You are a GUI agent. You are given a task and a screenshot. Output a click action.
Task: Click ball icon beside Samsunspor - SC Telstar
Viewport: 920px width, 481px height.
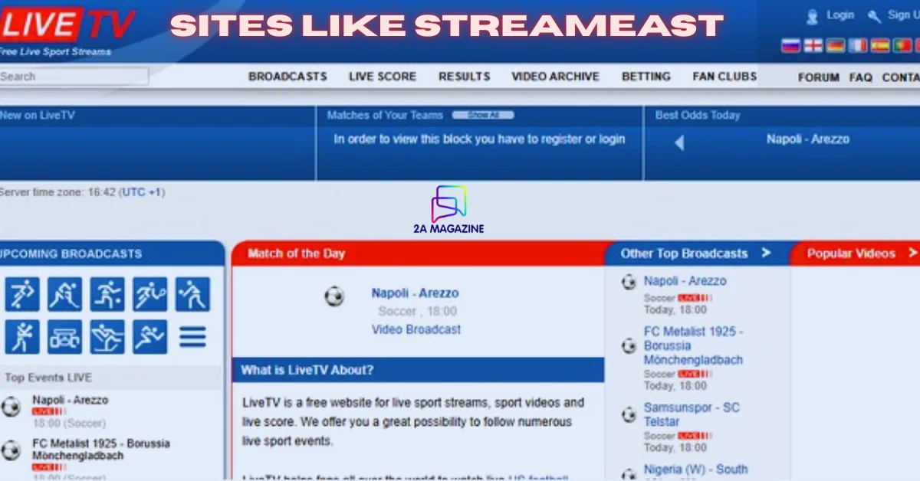coord(629,415)
